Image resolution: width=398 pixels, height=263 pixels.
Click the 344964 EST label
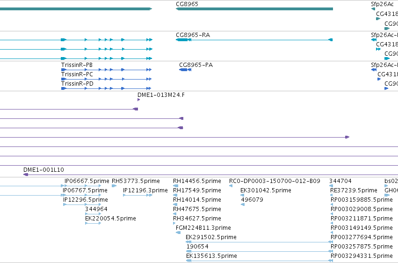pyautogui.click(x=96, y=210)
